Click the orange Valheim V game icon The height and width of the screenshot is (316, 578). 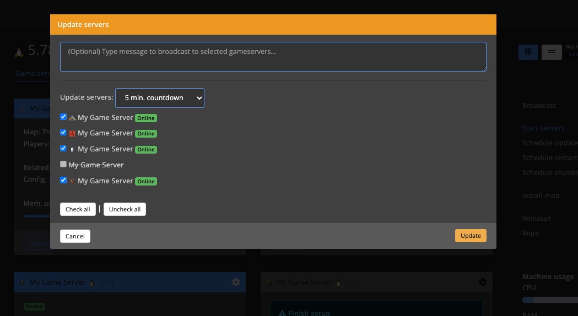click(x=72, y=181)
